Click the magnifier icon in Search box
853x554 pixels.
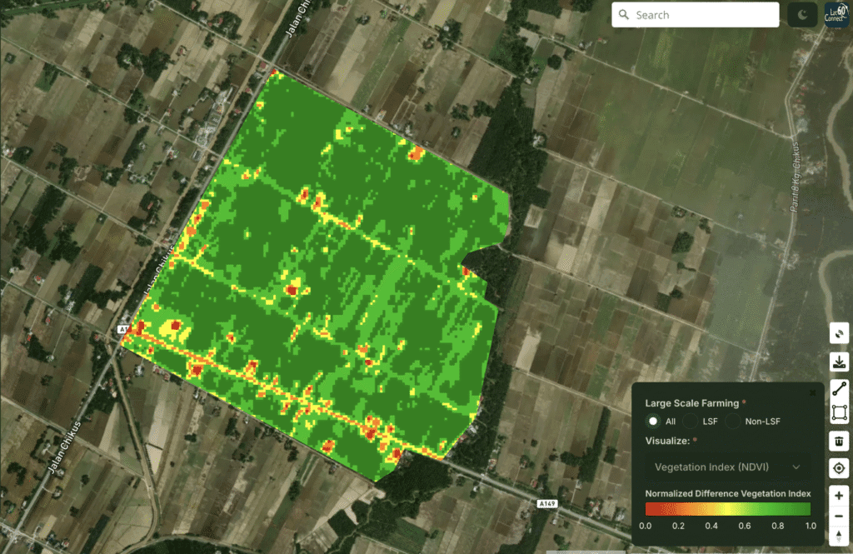(625, 15)
